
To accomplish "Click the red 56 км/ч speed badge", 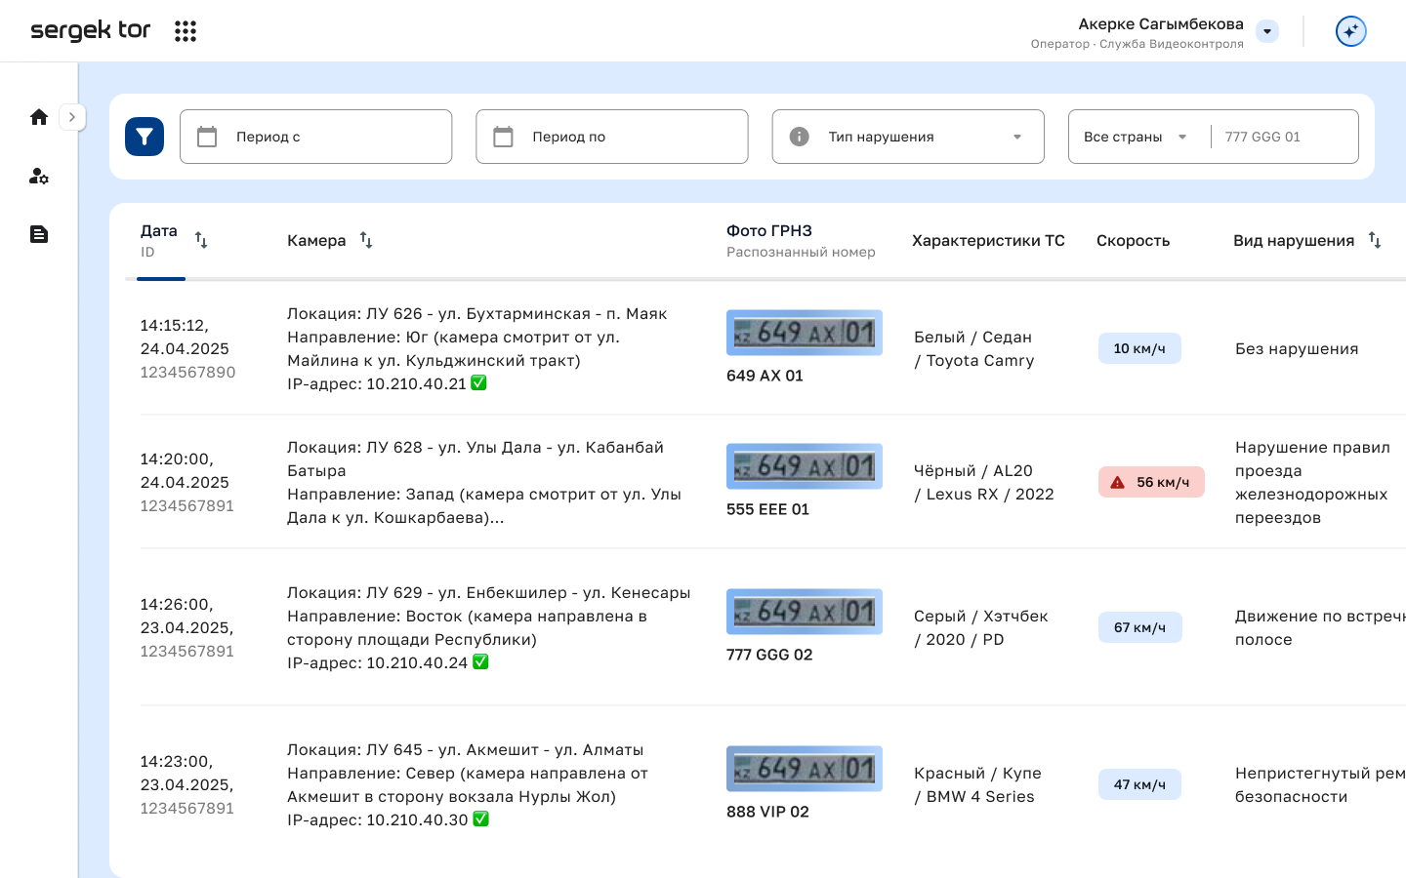I will pos(1151,482).
